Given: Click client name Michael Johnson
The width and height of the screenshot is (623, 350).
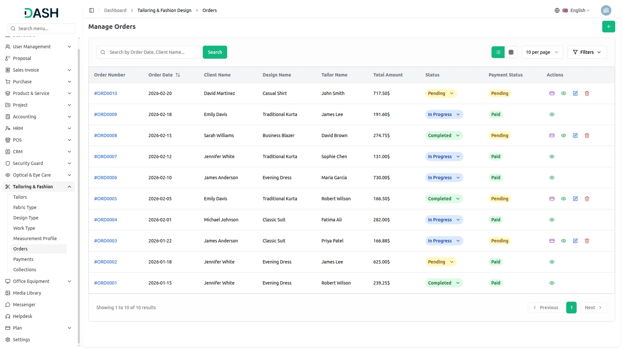Looking at the screenshot, I should (221, 220).
